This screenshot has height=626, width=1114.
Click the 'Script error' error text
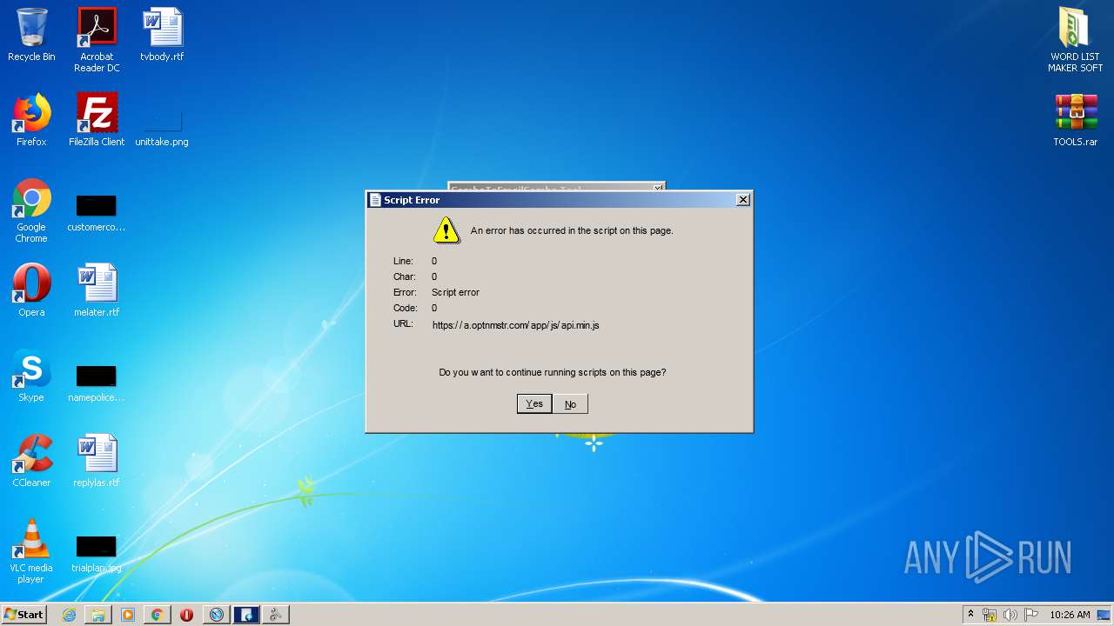pos(455,292)
